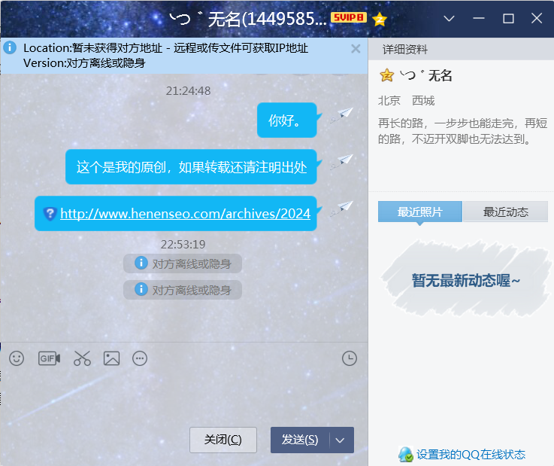The image size is (554, 466).
Task: Click info icon in first offline notice
Action: [x=141, y=263]
